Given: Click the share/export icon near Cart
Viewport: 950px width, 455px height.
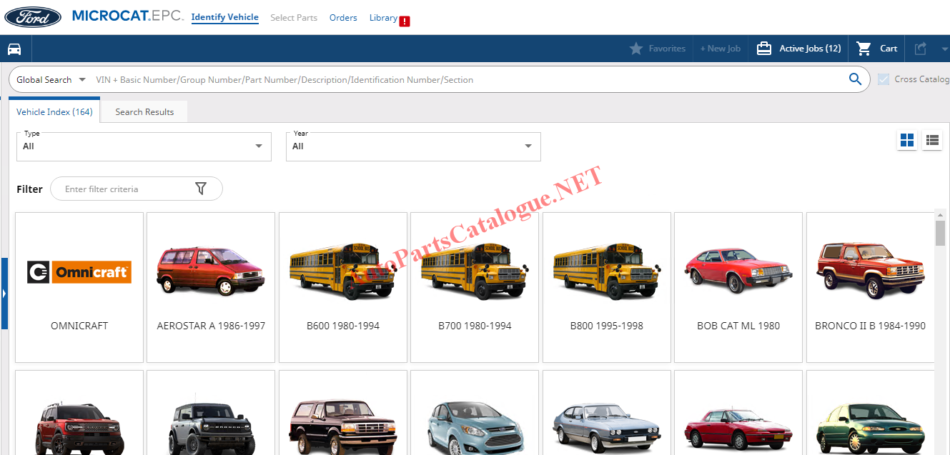Looking at the screenshot, I should 921,49.
